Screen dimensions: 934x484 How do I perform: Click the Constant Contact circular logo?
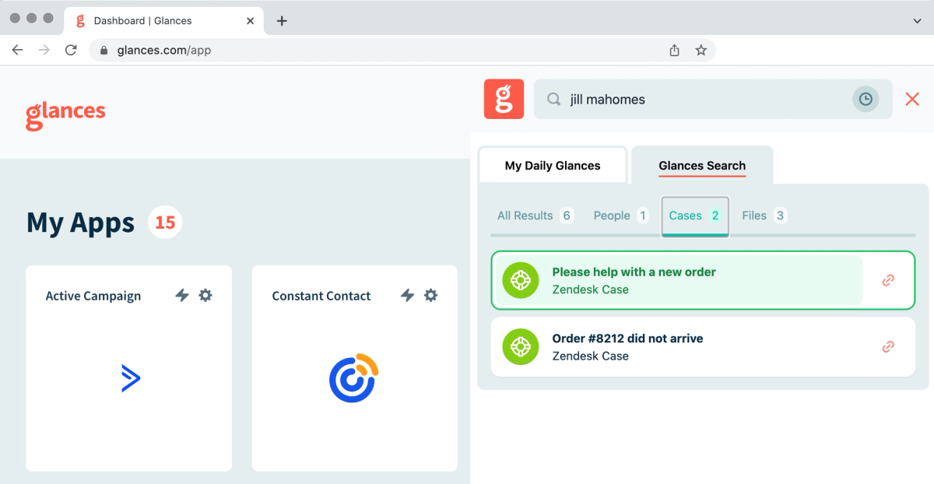(353, 378)
